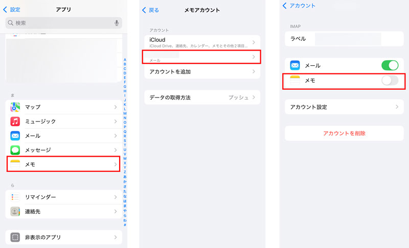Viewport: 409px width, 248px height.
Task: Jump to letter M in alphabet index
Action: tap(125, 113)
